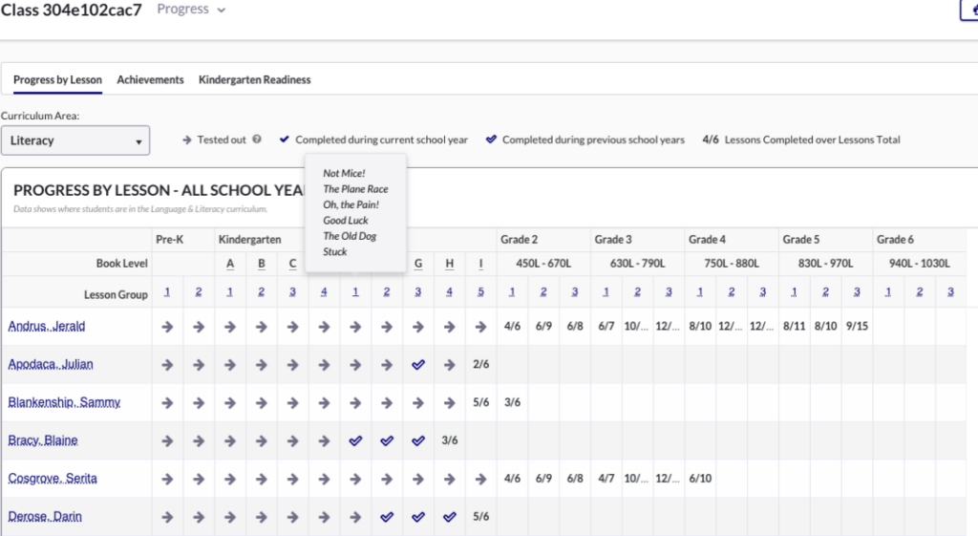
Task: Click Lesson Group 5 header under Book I
Action: [x=481, y=292]
